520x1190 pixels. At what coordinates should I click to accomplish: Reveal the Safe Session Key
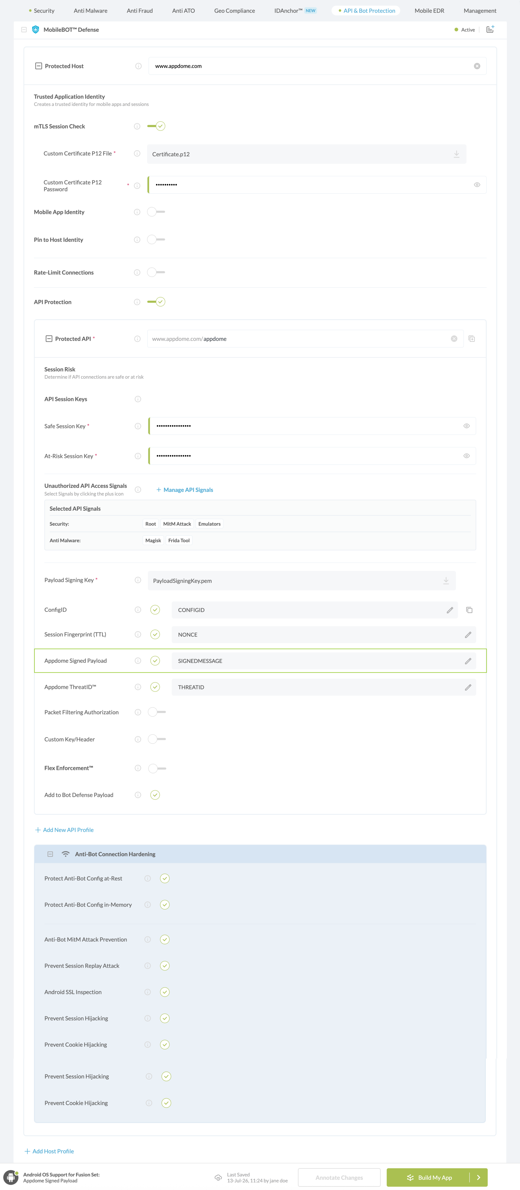point(466,426)
